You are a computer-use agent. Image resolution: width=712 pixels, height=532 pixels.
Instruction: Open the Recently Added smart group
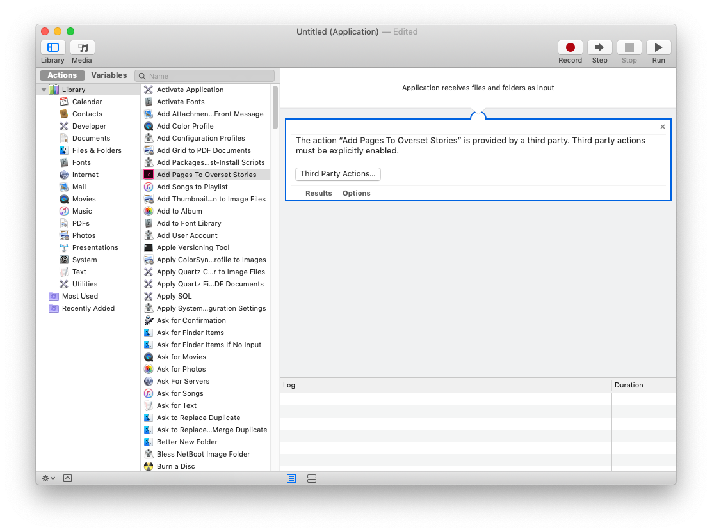(x=88, y=308)
